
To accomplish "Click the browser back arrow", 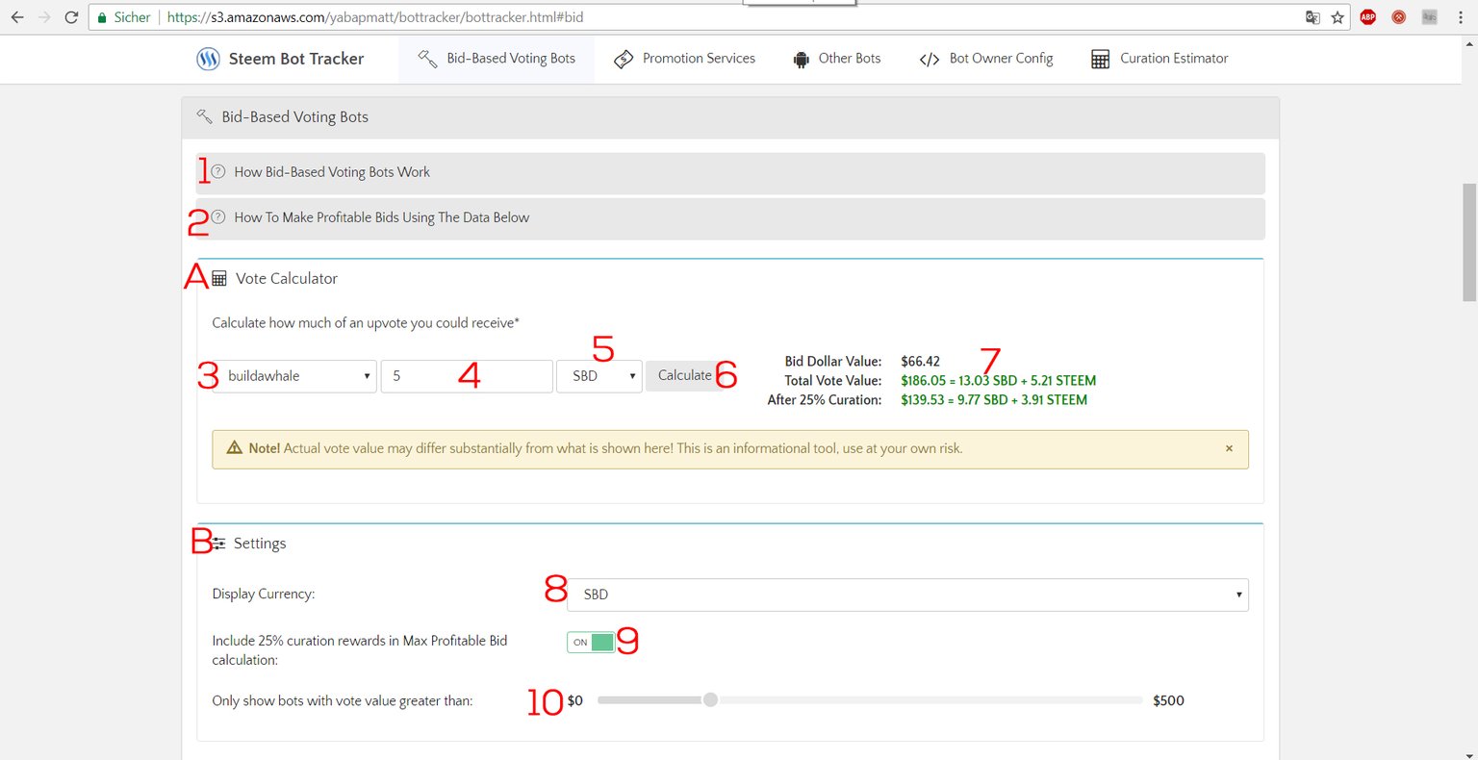I will coord(17,17).
